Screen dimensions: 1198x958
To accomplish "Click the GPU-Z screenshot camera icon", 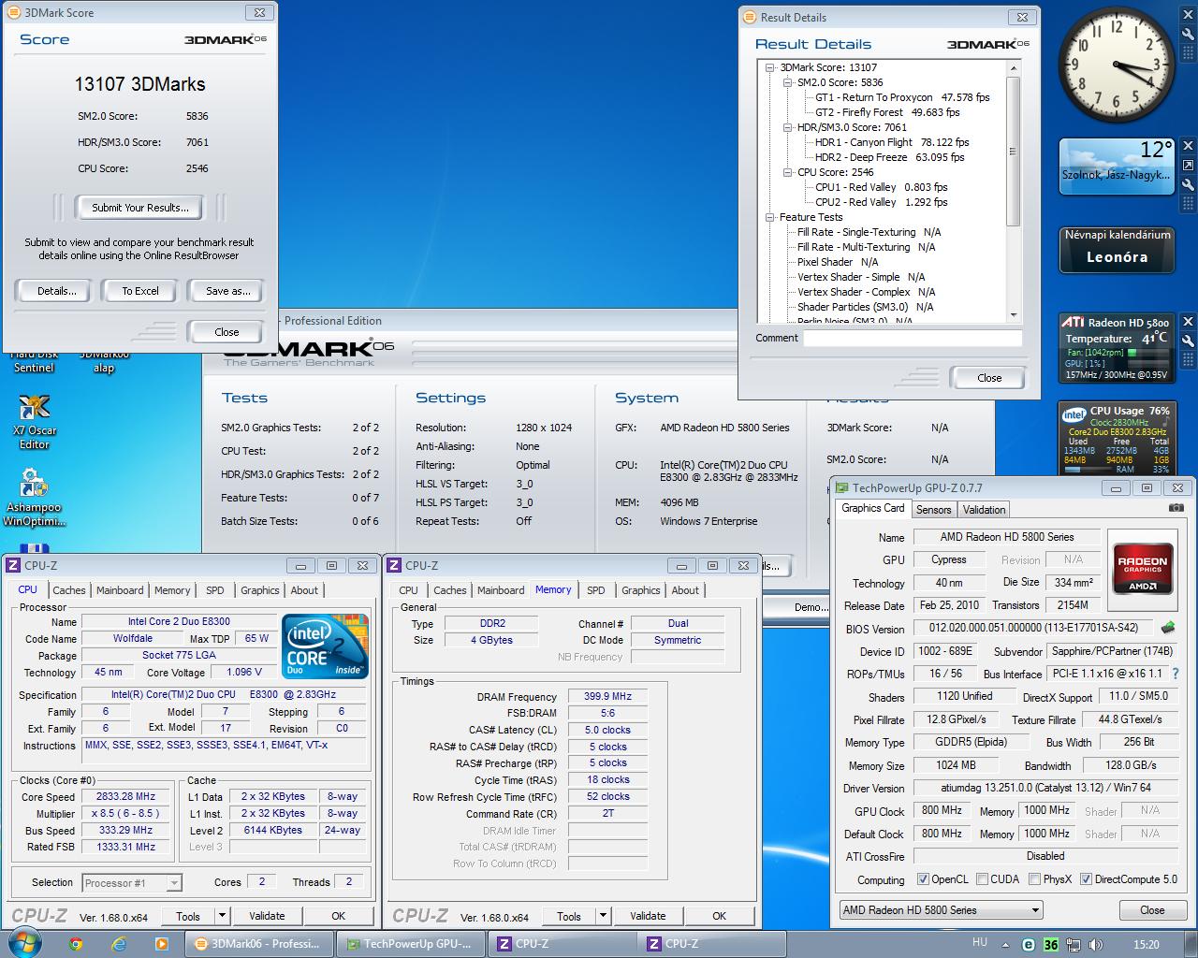I will (1176, 508).
